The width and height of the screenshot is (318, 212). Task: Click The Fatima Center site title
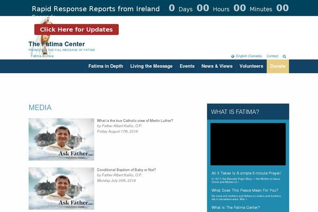(57, 44)
